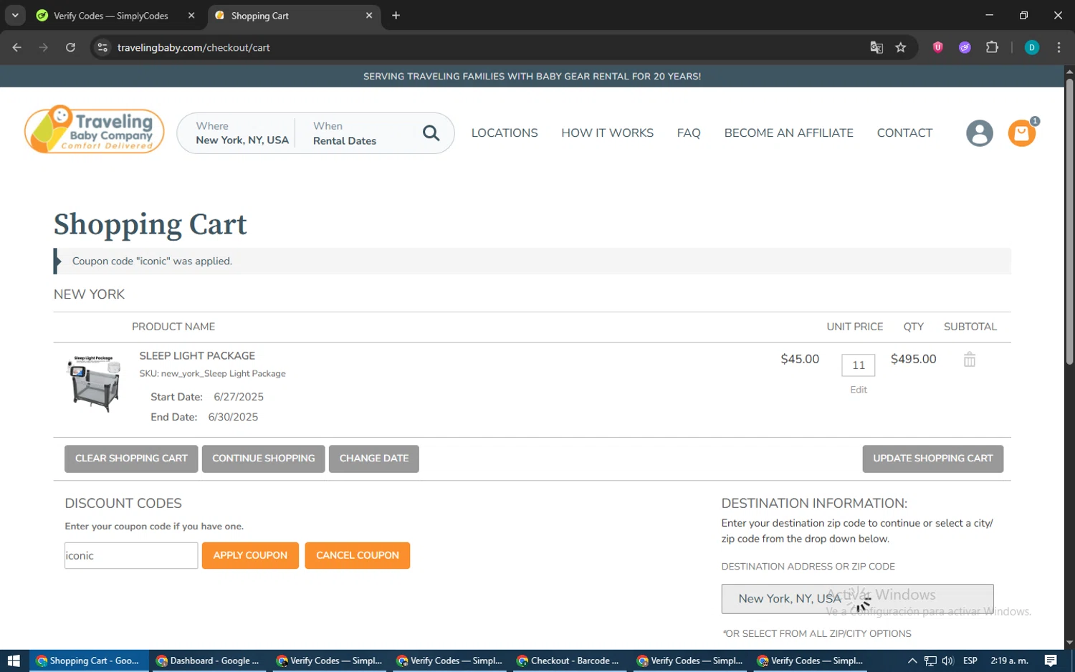1075x672 pixels.
Task: Switch to Checkout - Barcode taskbar window
Action: click(x=570, y=661)
